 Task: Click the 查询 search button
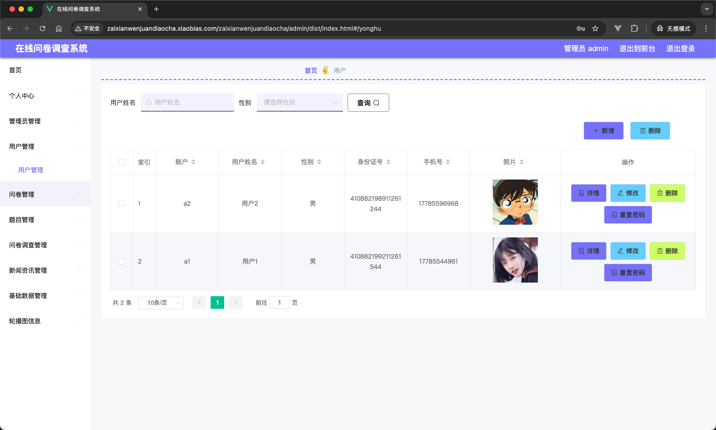point(368,103)
